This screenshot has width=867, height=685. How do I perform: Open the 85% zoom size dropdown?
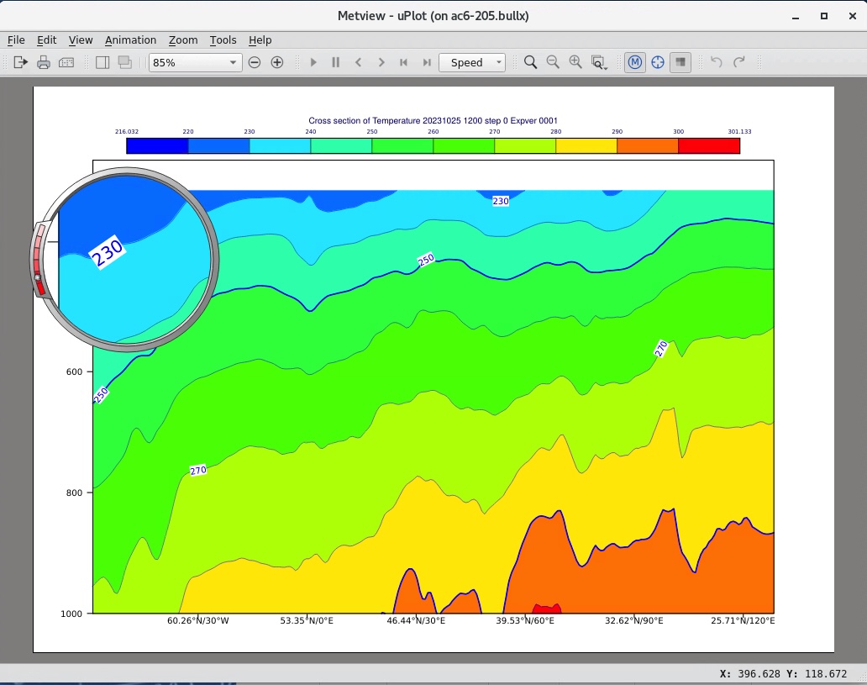pos(195,62)
